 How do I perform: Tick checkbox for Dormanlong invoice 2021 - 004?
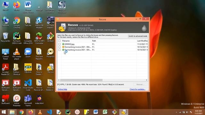[59, 47]
